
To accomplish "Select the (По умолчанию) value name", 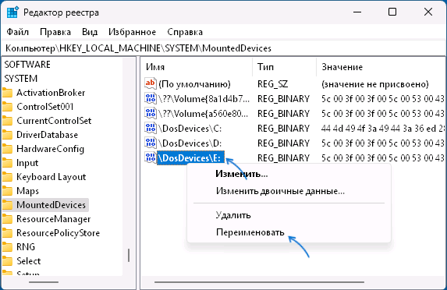I will click(194, 84).
